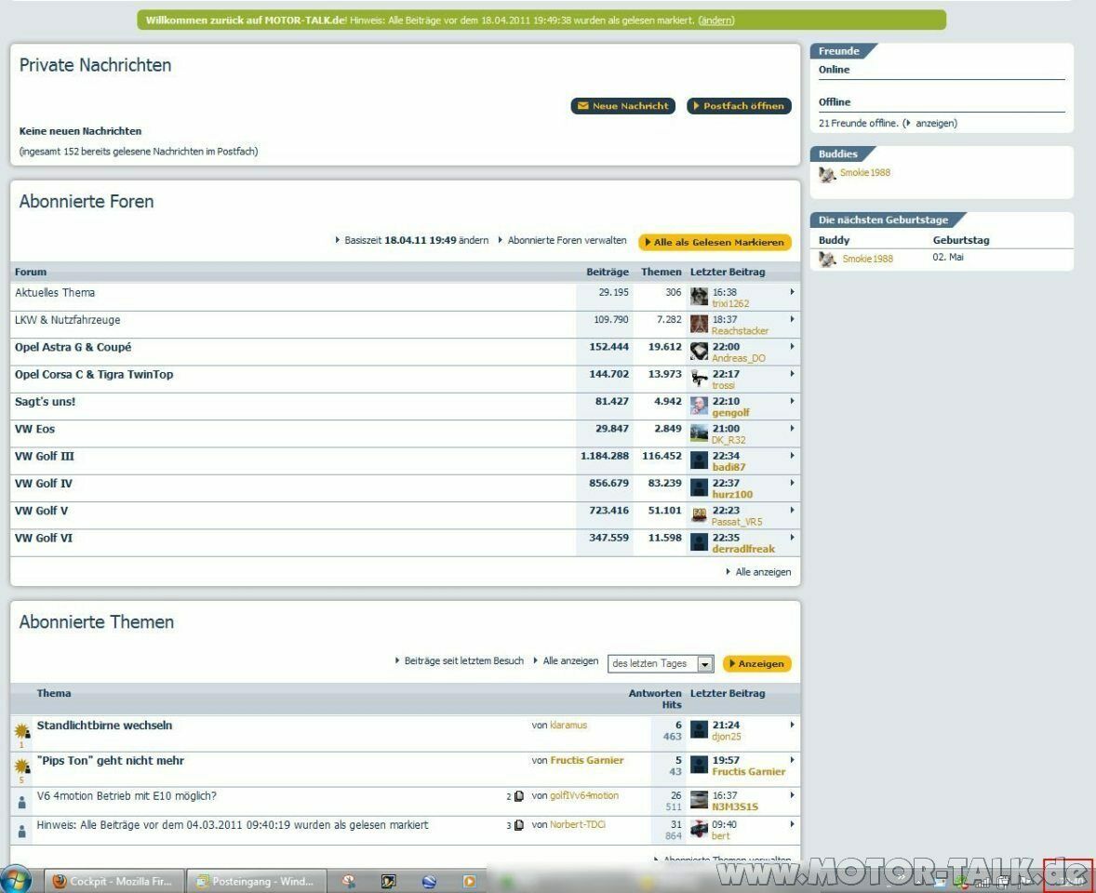1096x893 pixels.
Task: Click Postfach öffnen button
Action: pyautogui.click(x=739, y=106)
